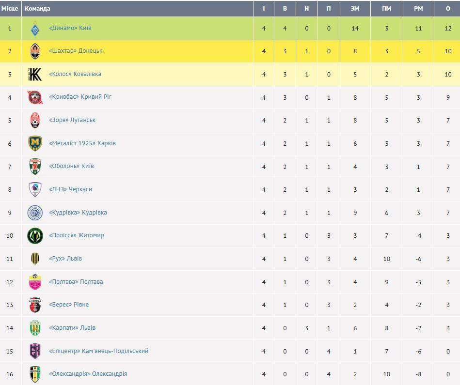Click the Dynamo Kyiv club logo
Screen dimensions: 460x385
tap(35, 29)
